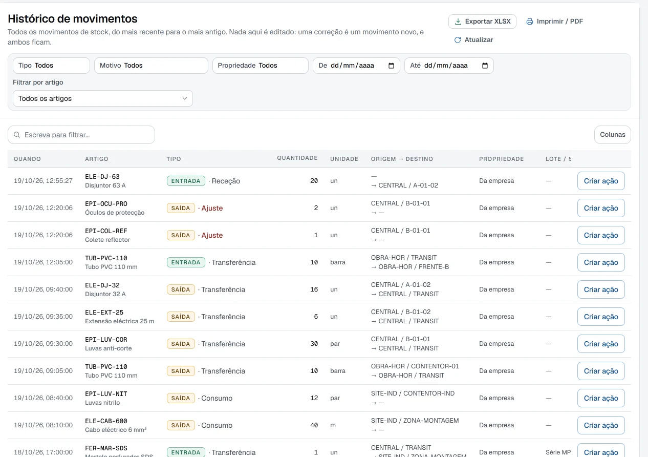Screen dimensions: 648x457
Task: Click the SITE-IND / ZONA-MONTAGEM origin text
Action: tap(415, 421)
